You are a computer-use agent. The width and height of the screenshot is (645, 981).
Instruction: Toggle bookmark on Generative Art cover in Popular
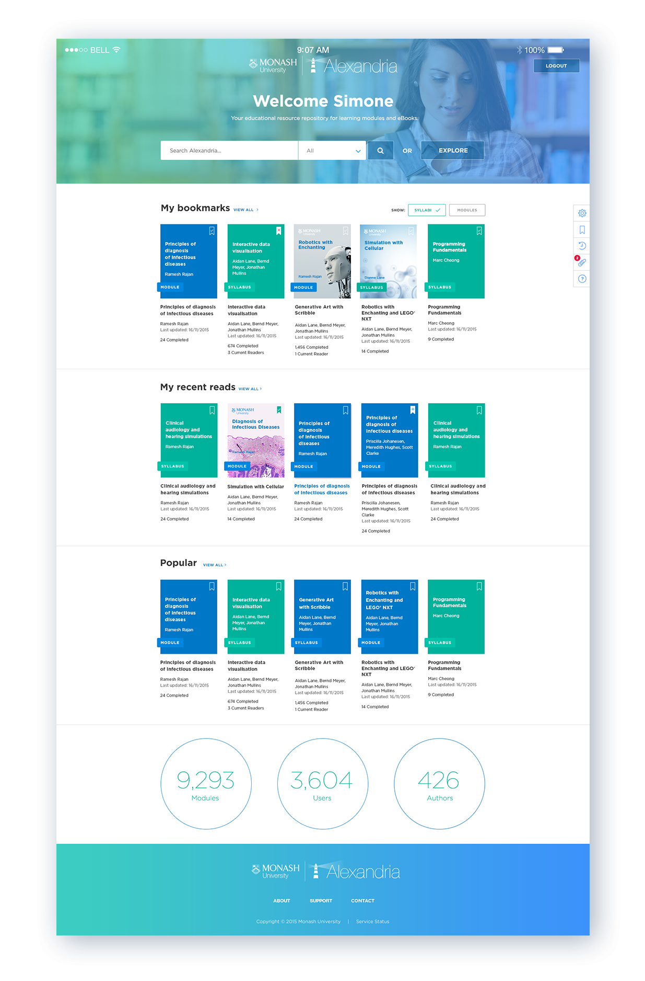tap(345, 587)
